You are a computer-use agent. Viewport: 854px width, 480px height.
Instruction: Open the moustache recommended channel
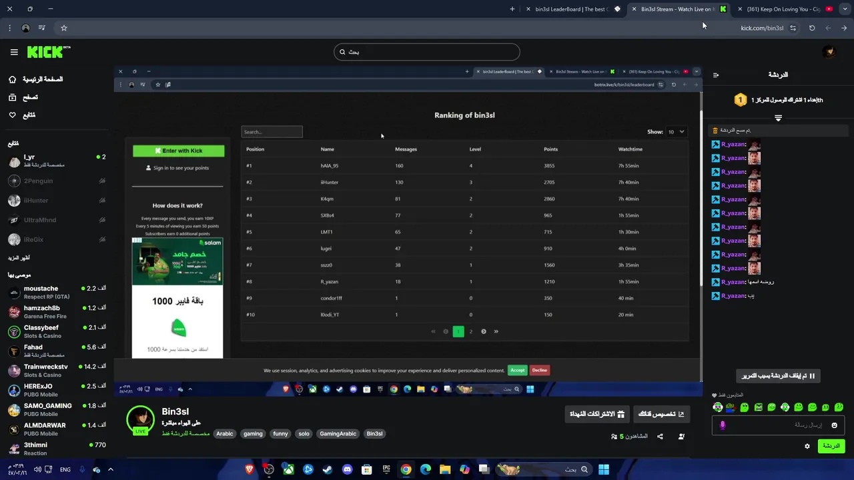[x=56, y=292]
